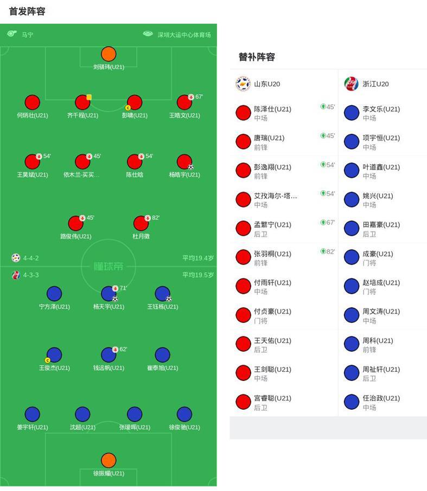Screen dimensions: 427x491
Task: Select goalkeeper 刘骐玮's orange avatar
Action: coord(109,54)
